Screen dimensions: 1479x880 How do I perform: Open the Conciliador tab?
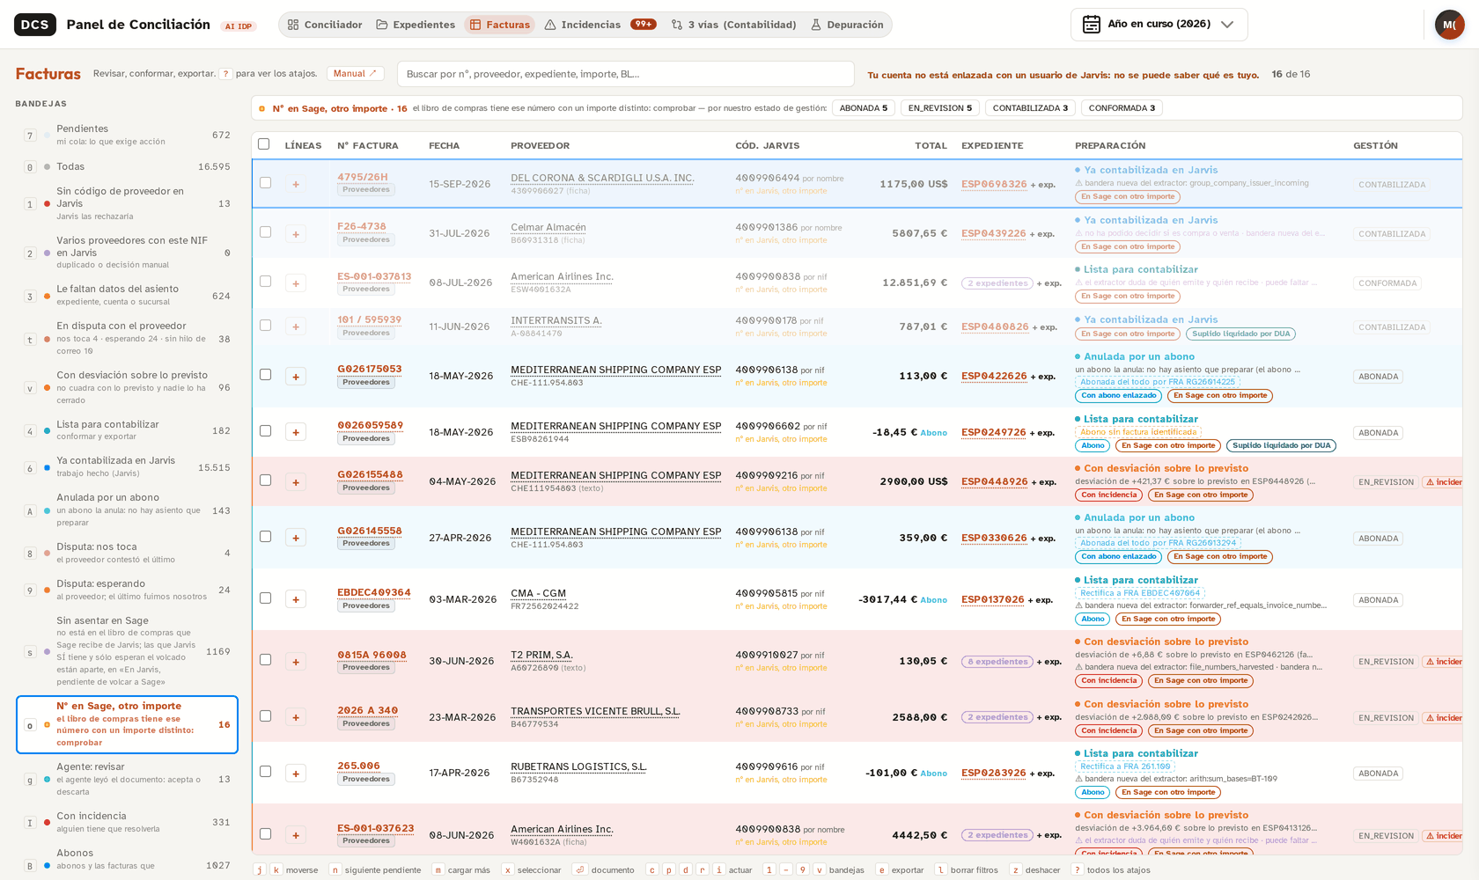[324, 25]
